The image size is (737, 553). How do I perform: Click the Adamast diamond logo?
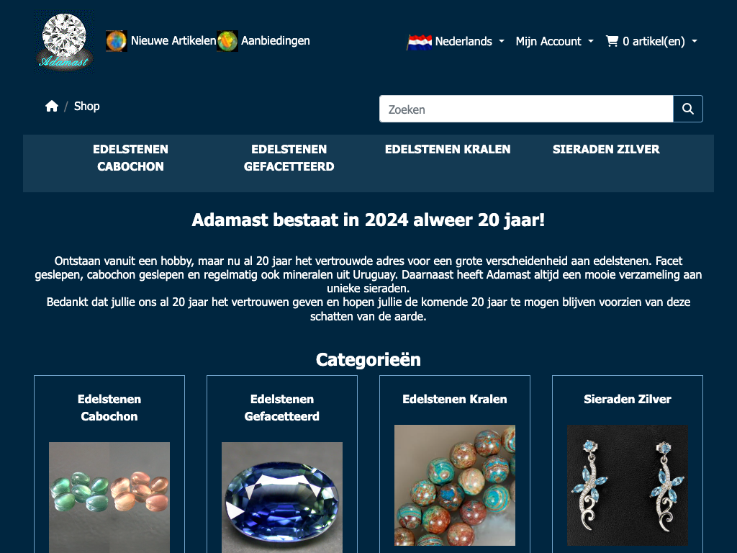coord(64,42)
